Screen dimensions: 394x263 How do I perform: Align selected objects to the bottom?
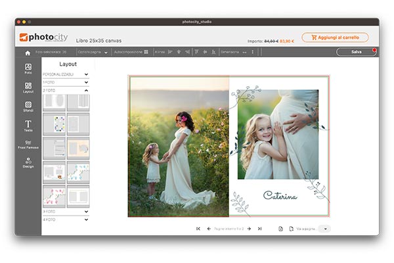pos(213,52)
